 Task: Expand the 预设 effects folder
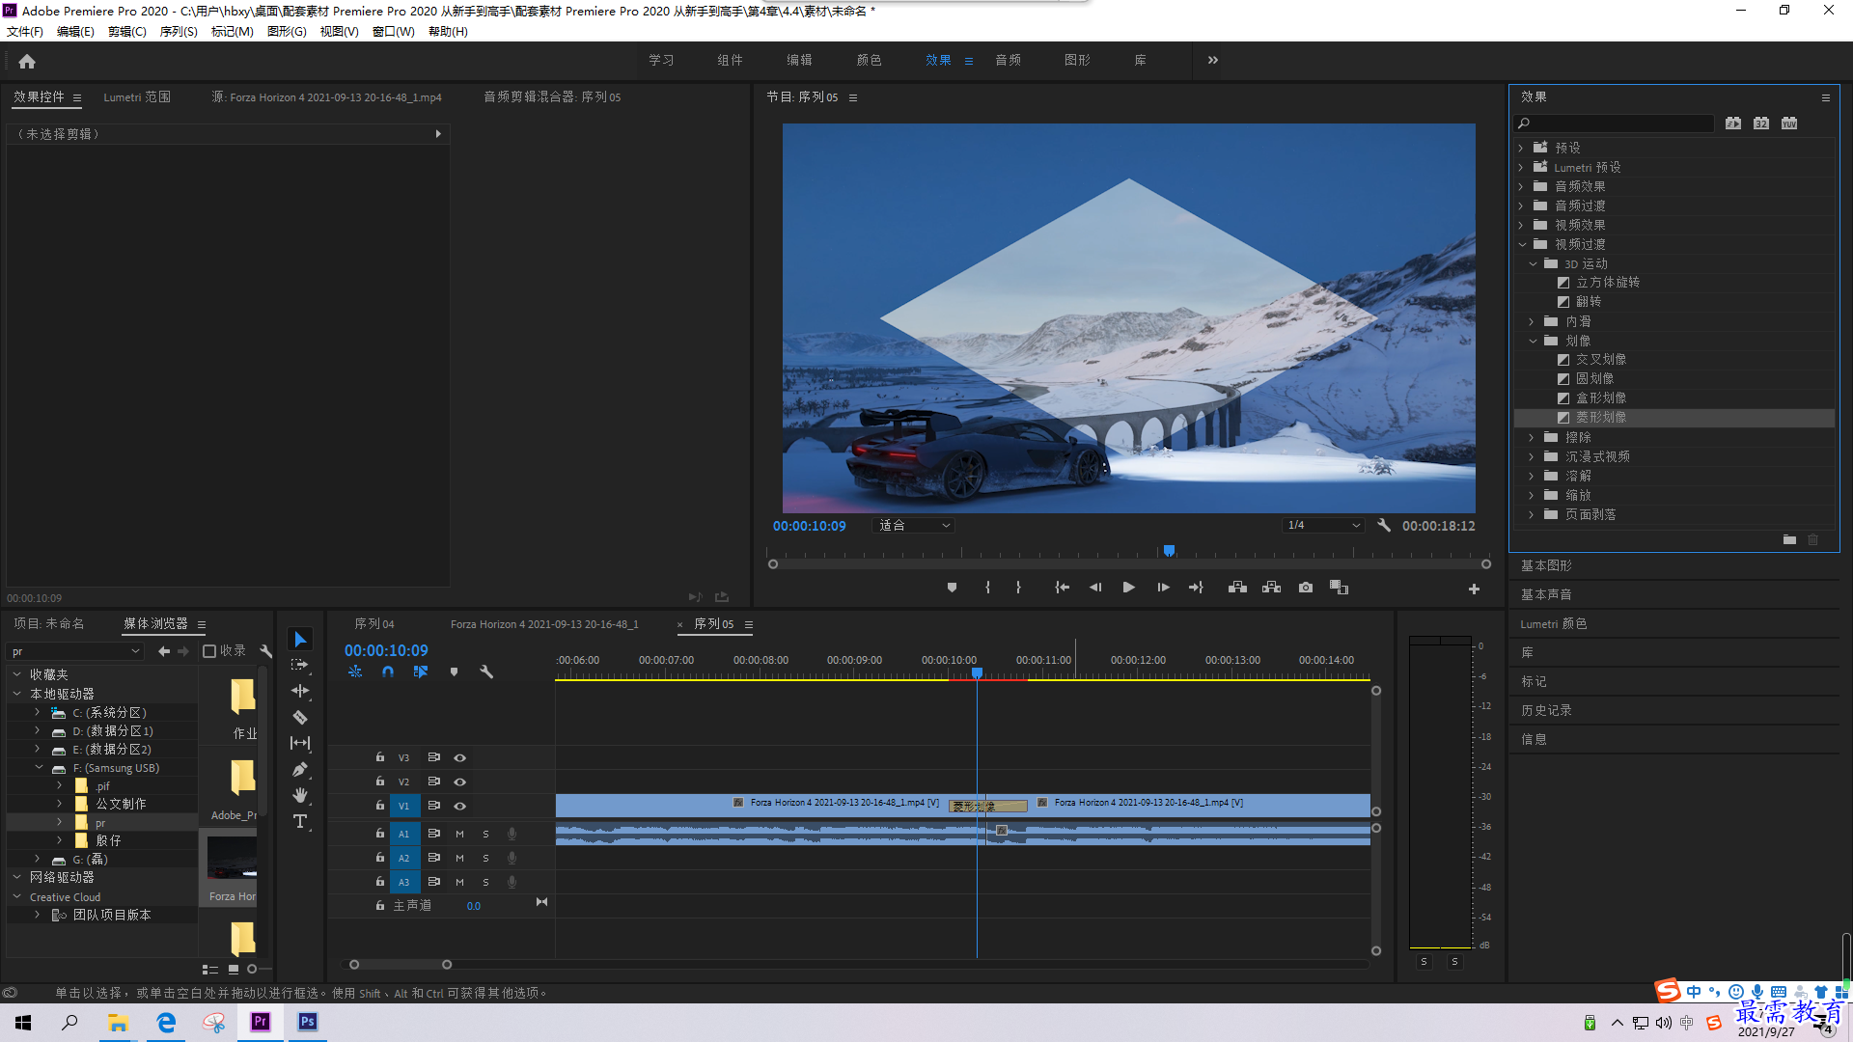point(1521,149)
